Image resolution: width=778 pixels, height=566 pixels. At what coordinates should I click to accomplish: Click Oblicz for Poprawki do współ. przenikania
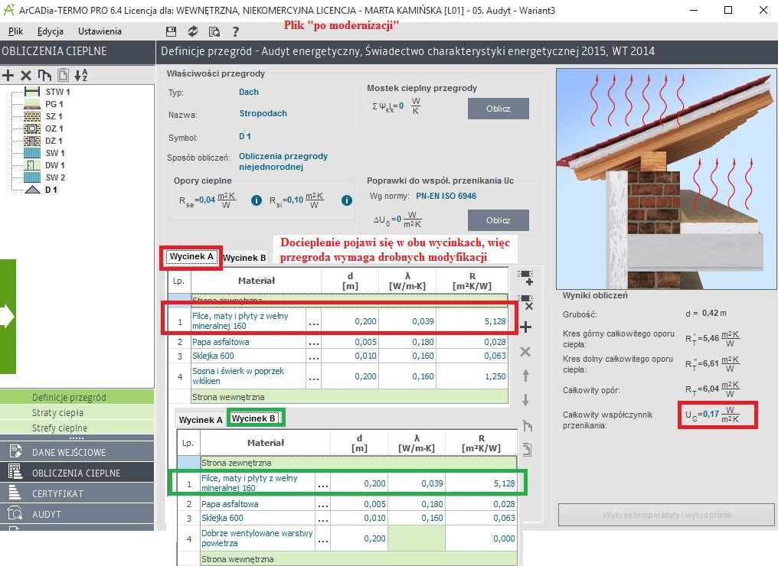(x=499, y=220)
